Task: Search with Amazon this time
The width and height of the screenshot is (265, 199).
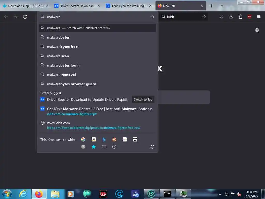Action: point(94,139)
